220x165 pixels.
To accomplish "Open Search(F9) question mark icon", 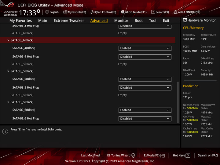I will tap(153, 12).
